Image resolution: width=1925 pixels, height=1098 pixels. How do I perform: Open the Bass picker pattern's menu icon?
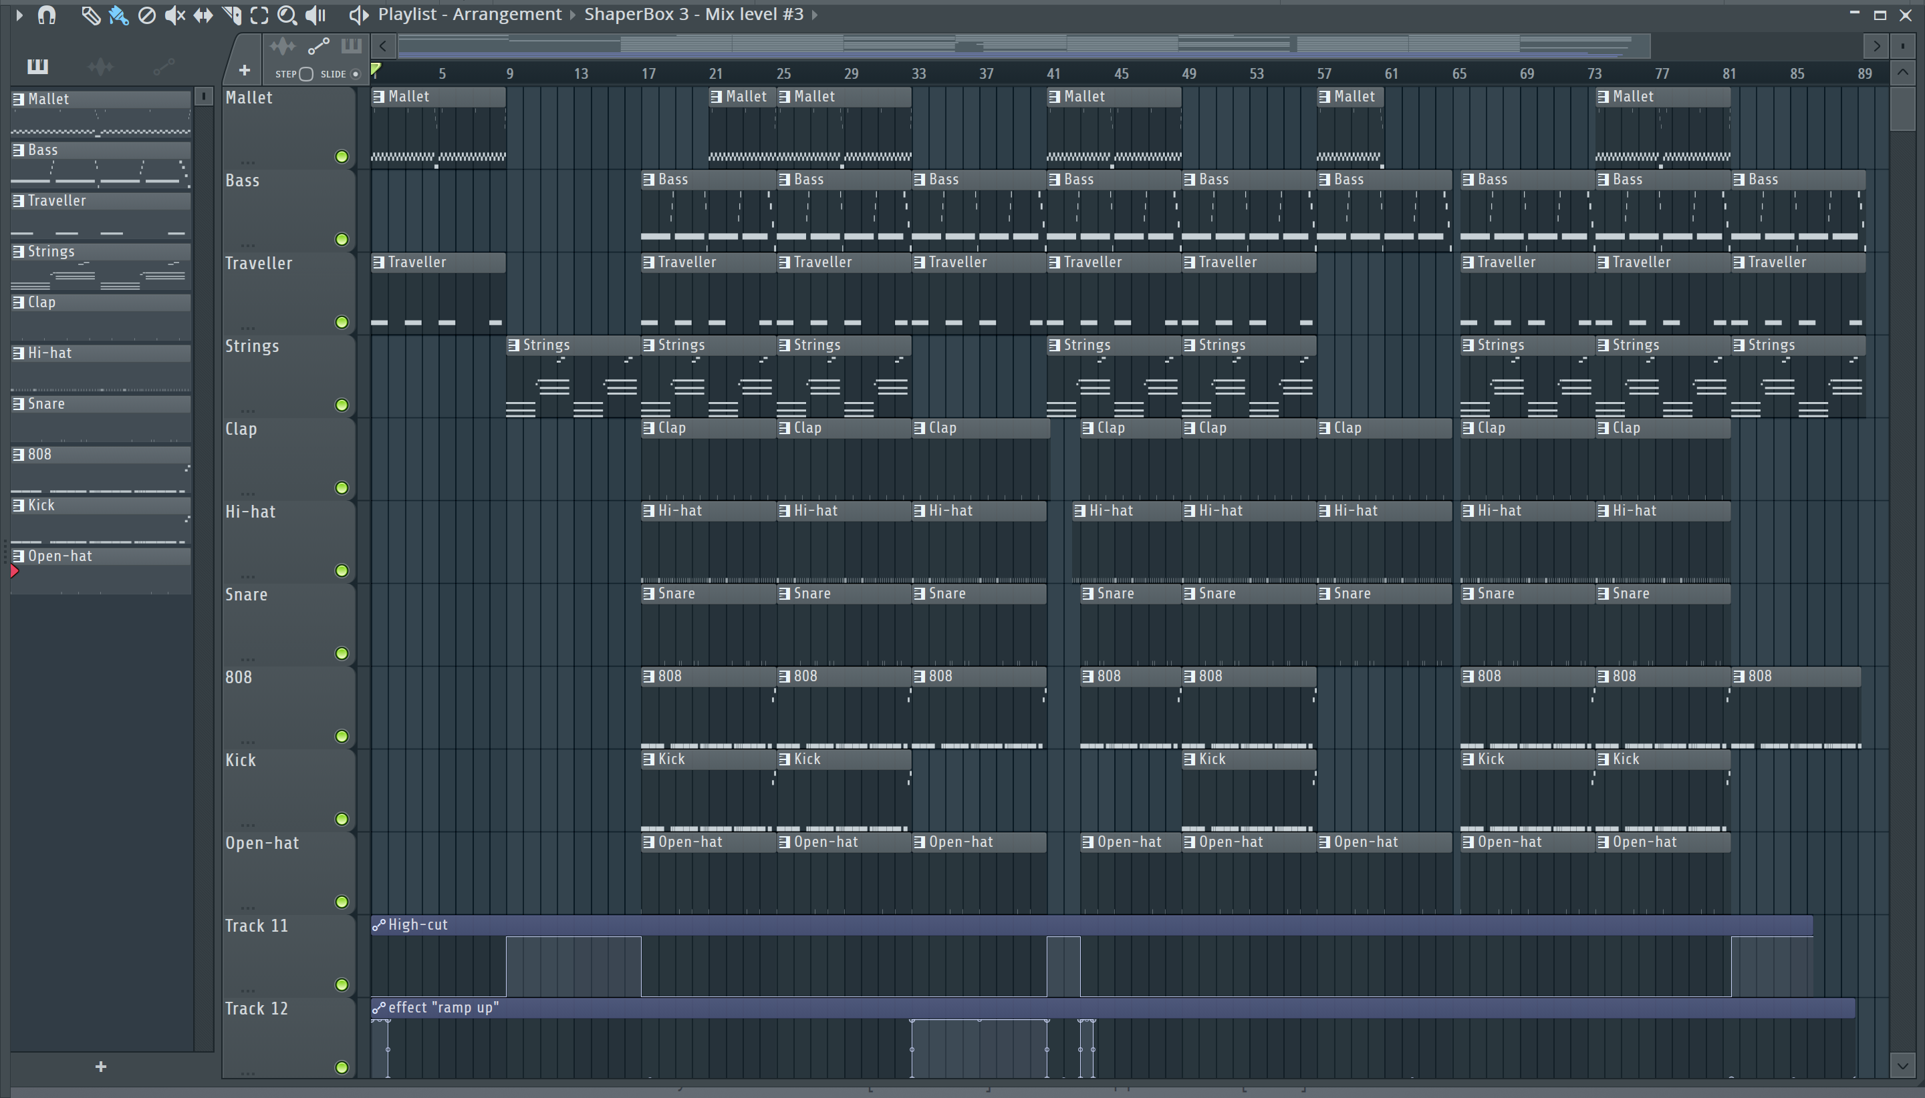[18, 150]
